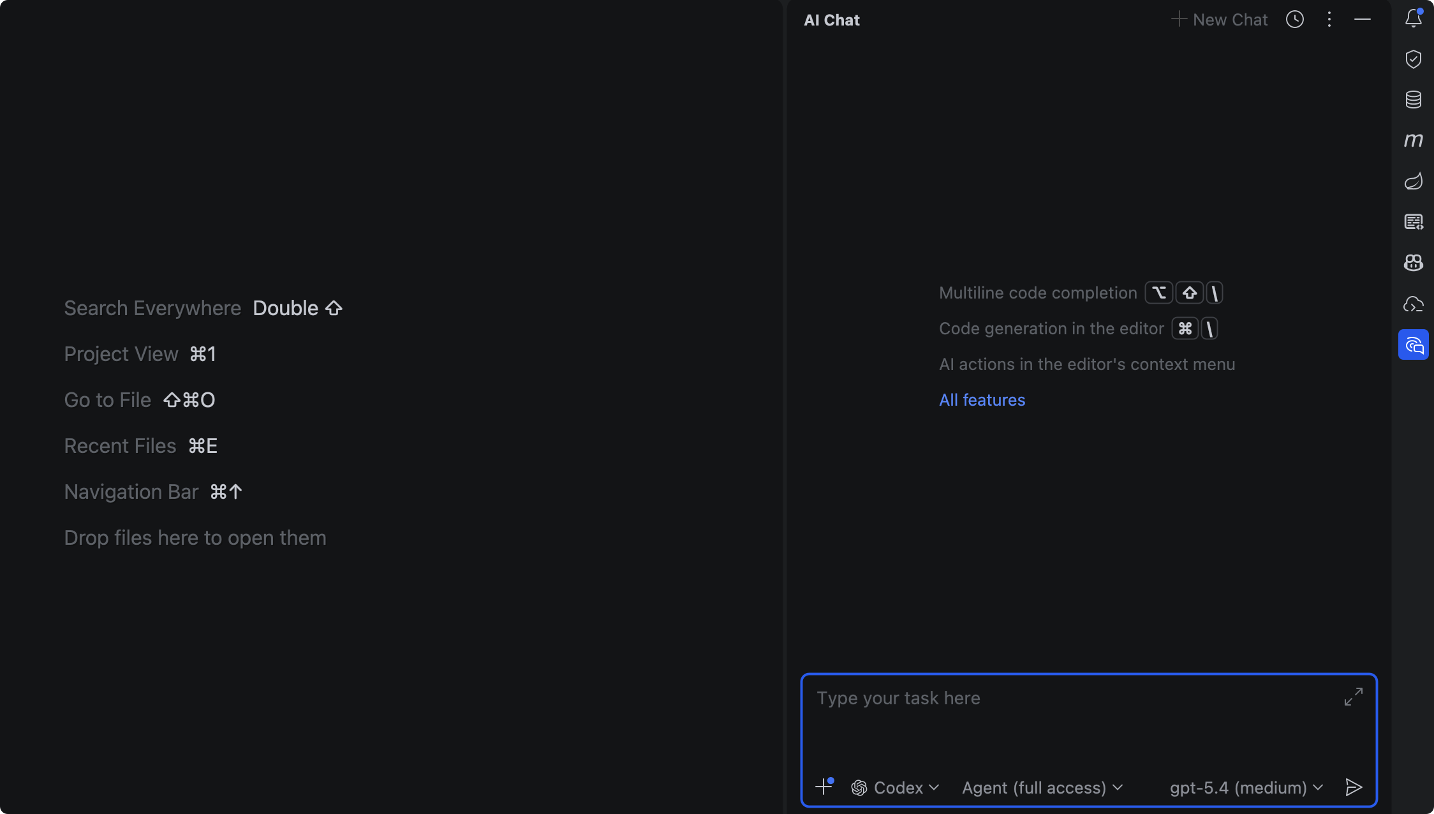Open the cloud terminal tool window
The height and width of the screenshot is (814, 1434).
[x=1413, y=304]
